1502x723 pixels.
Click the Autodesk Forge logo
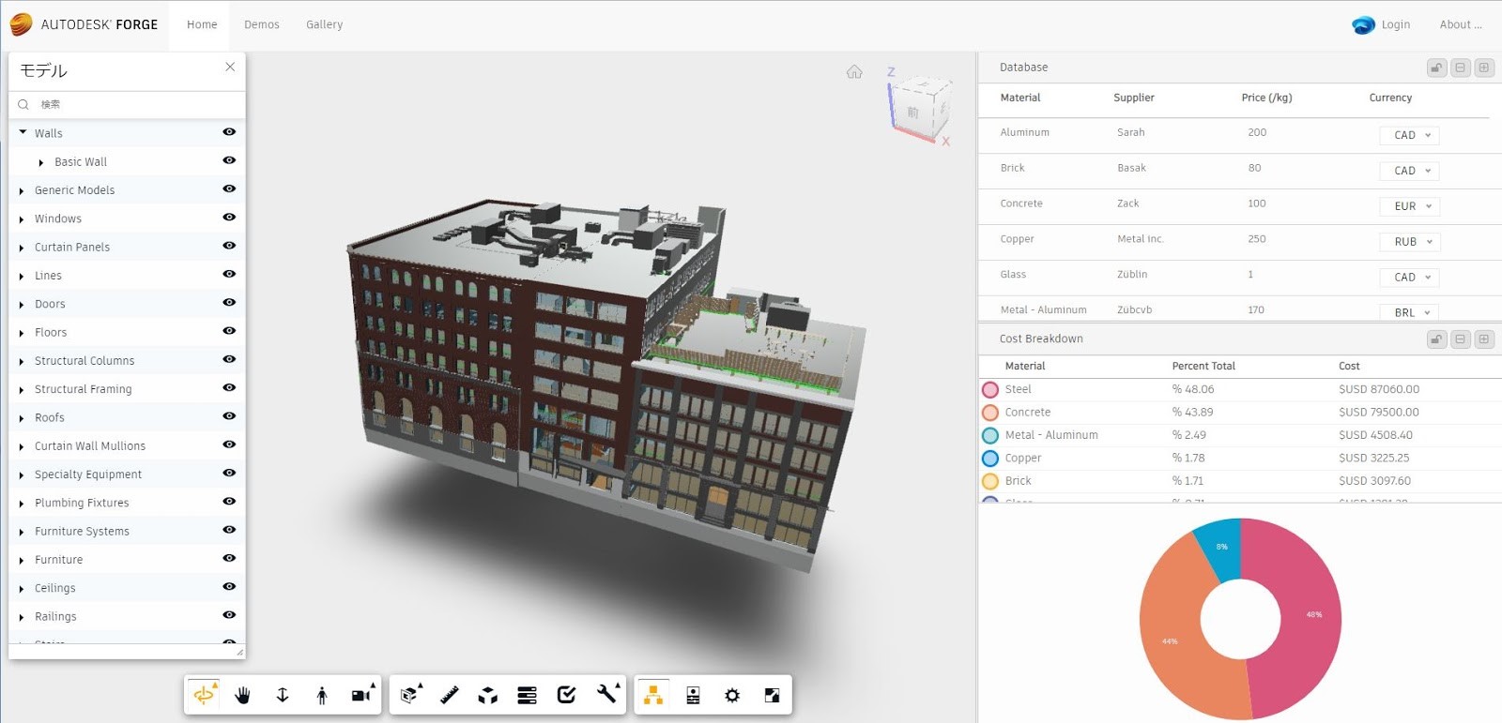(x=84, y=24)
